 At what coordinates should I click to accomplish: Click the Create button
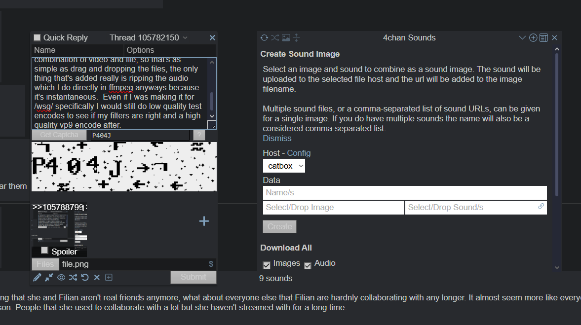280,226
